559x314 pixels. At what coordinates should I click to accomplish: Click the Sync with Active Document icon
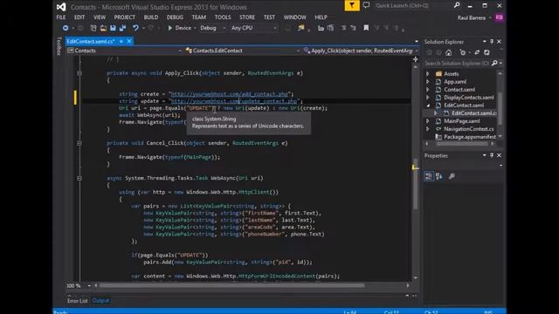477,52
